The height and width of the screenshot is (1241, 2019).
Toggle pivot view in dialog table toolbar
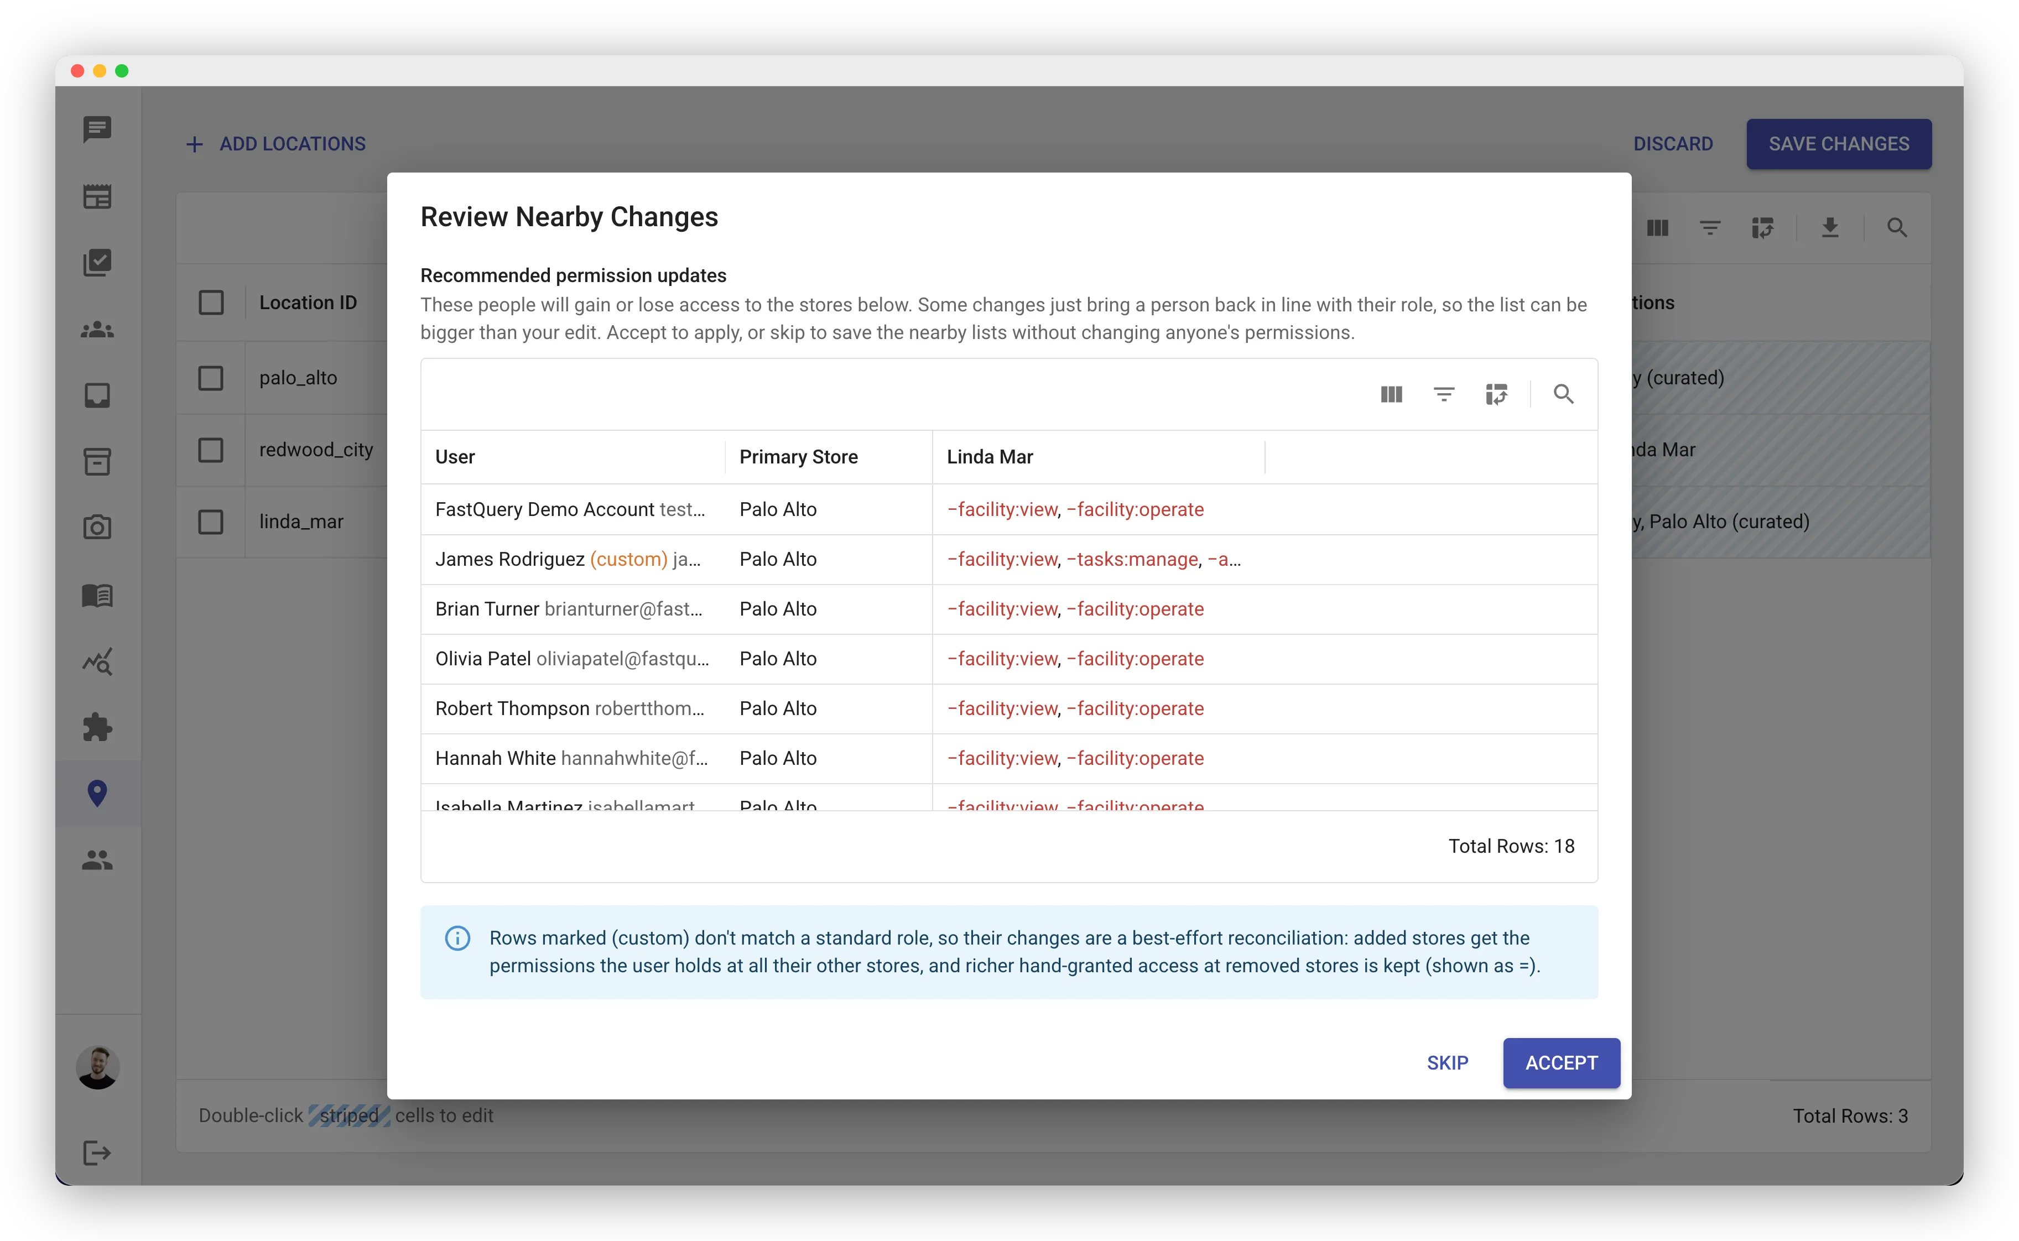[1496, 395]
